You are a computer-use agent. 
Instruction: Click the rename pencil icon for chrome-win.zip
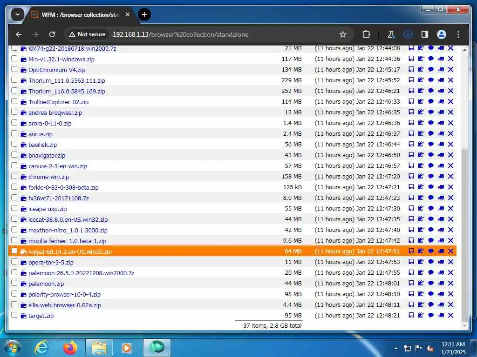[421, 176]
